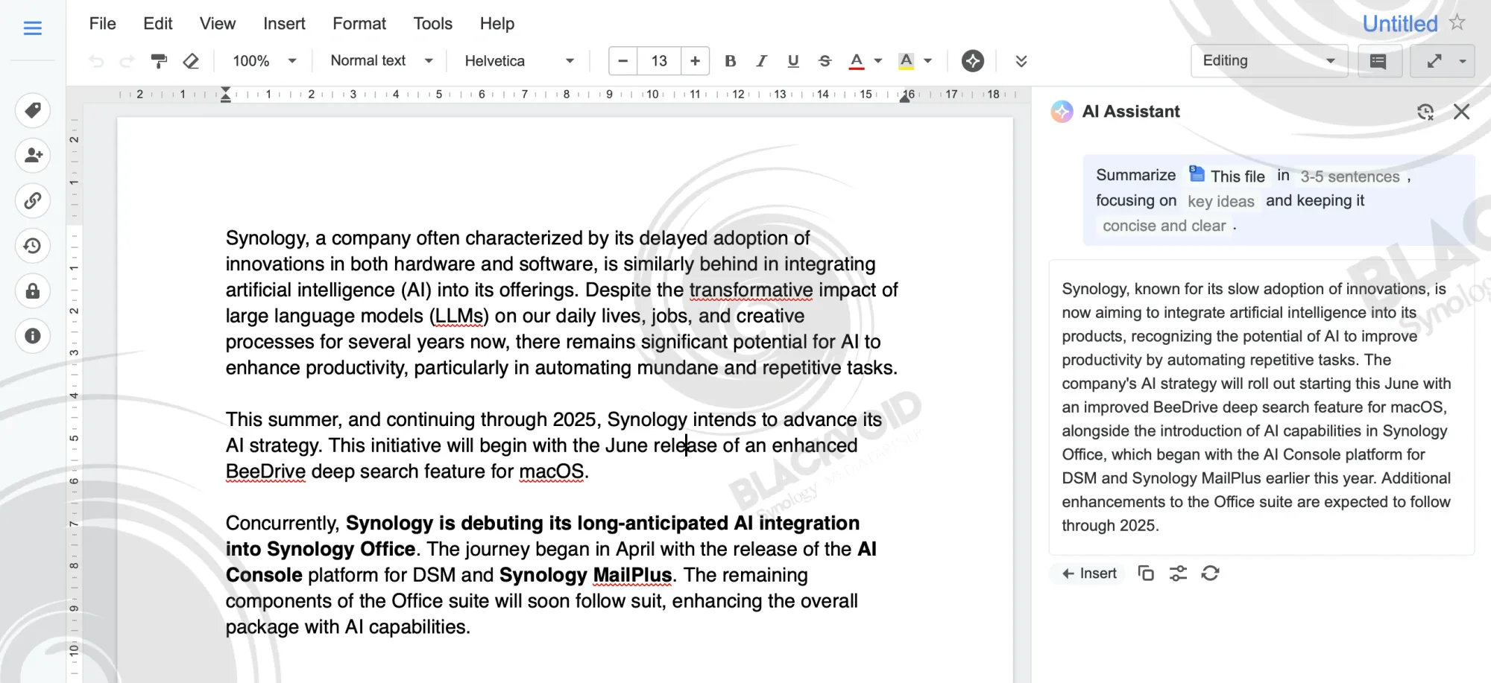1491x683 pixels.
Task: Open the Normal text style dropdown
Action: 381,61
